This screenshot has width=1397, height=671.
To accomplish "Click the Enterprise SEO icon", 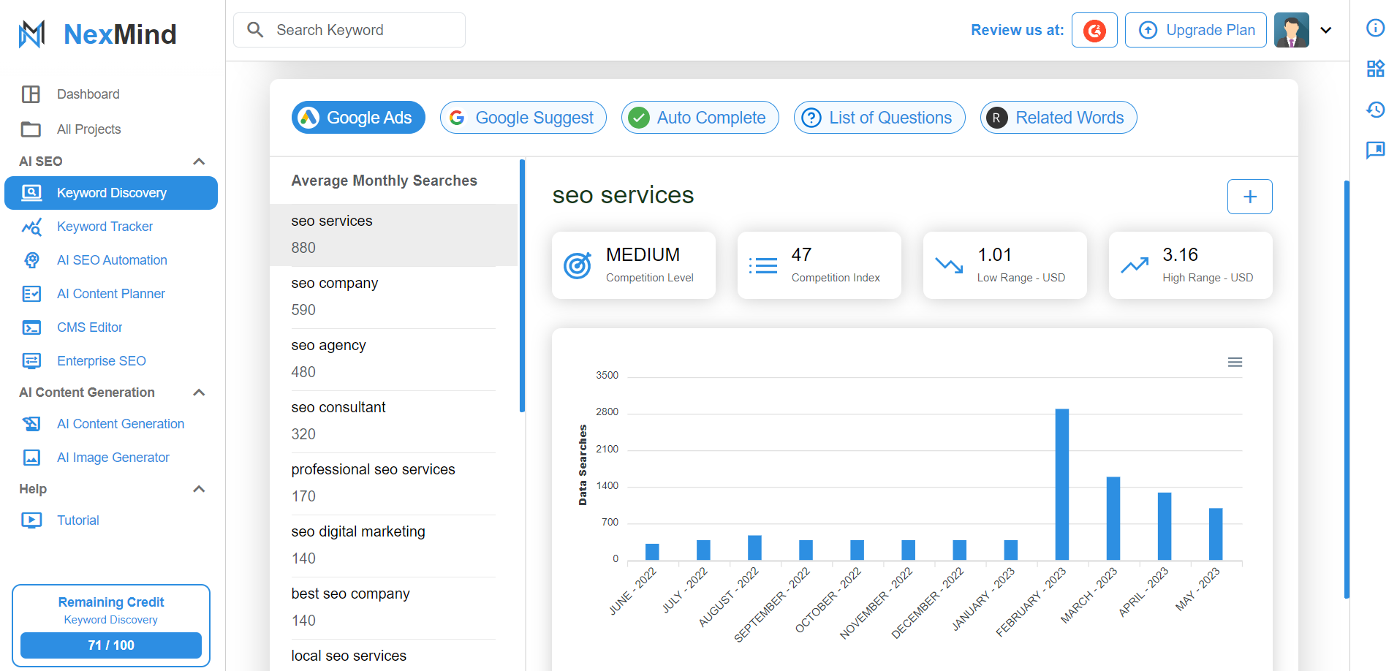I will [31, 361].
